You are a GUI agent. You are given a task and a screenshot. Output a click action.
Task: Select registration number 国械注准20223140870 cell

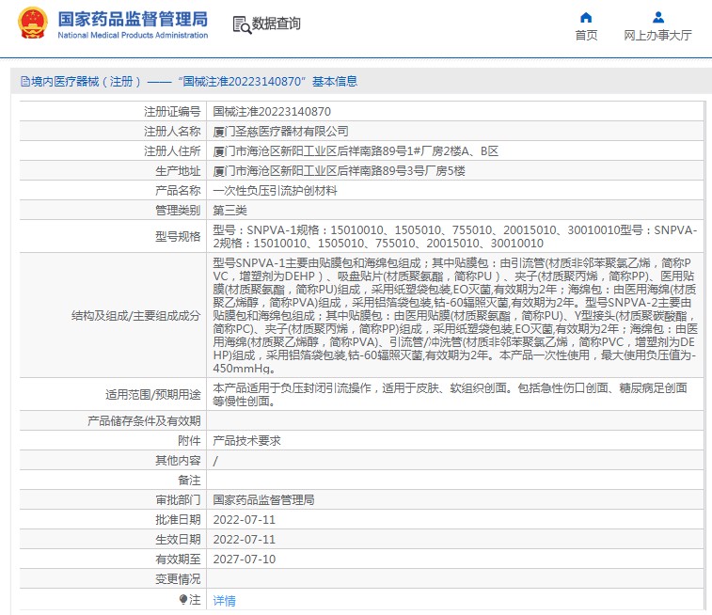coord(272,112)
